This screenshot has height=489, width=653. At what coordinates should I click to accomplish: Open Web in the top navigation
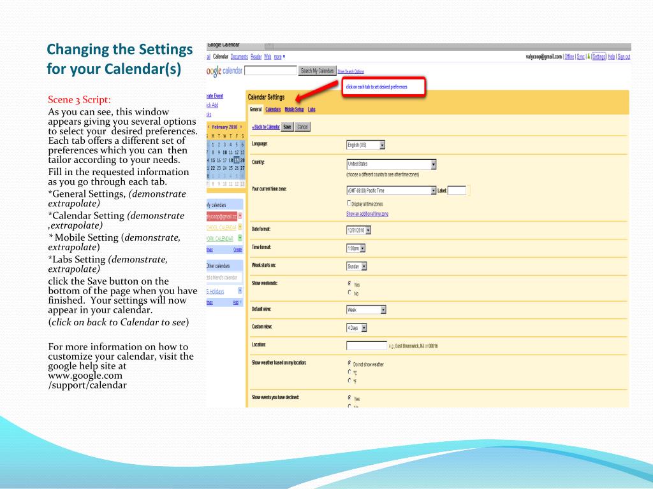click(267, 57)
